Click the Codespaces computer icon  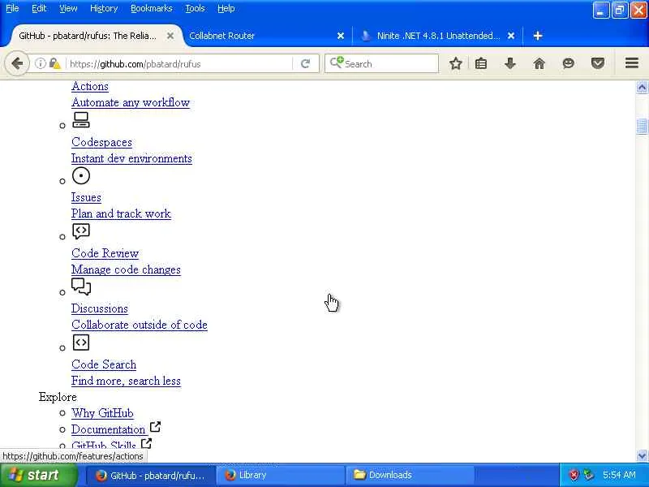point(81,119)
